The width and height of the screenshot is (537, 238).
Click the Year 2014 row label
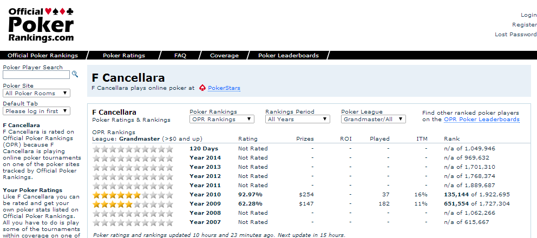coord(205,158)
